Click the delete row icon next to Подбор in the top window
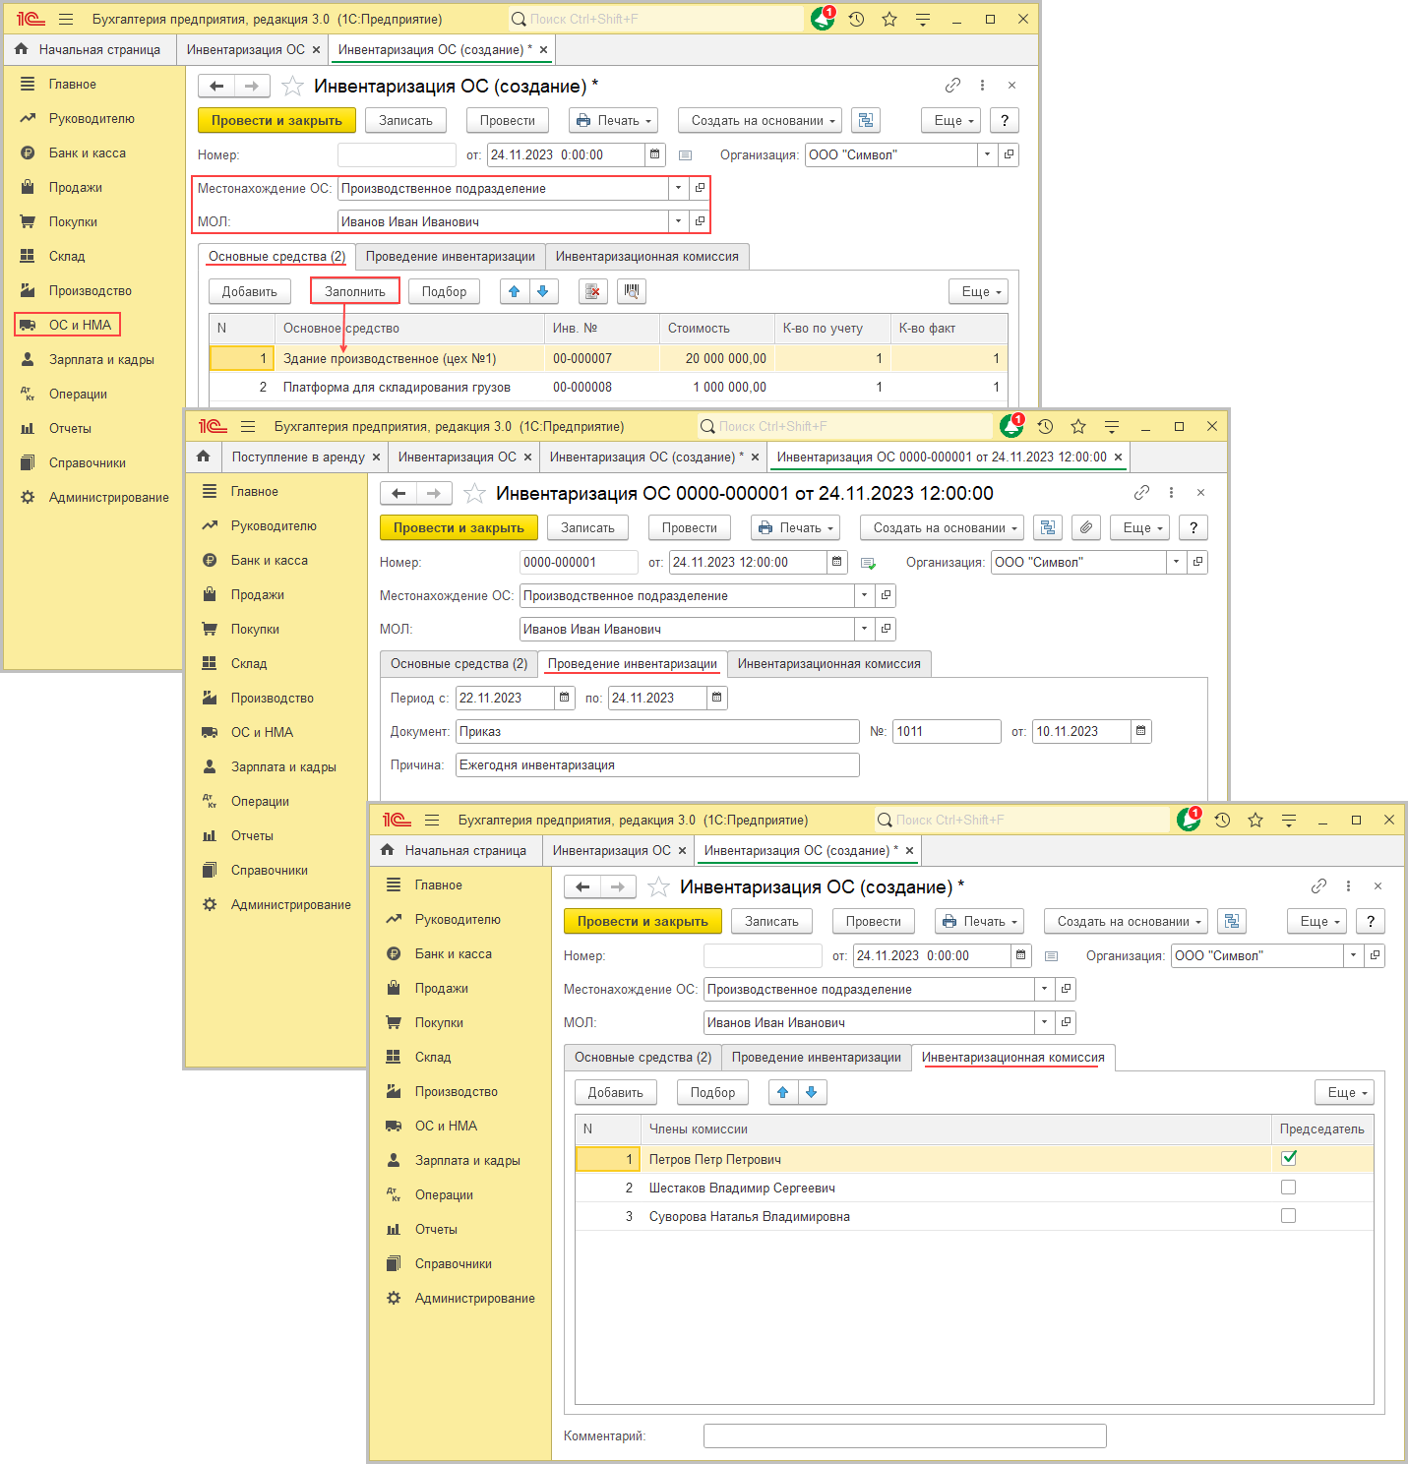This screenshot has width=1408, height=1464. coord(592,291)
